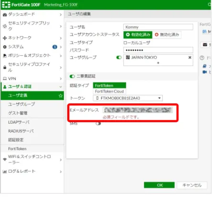Screen dimensions: 213x197
Task: Disable the 二要素認証 toggle
Action: coord(72,76)
